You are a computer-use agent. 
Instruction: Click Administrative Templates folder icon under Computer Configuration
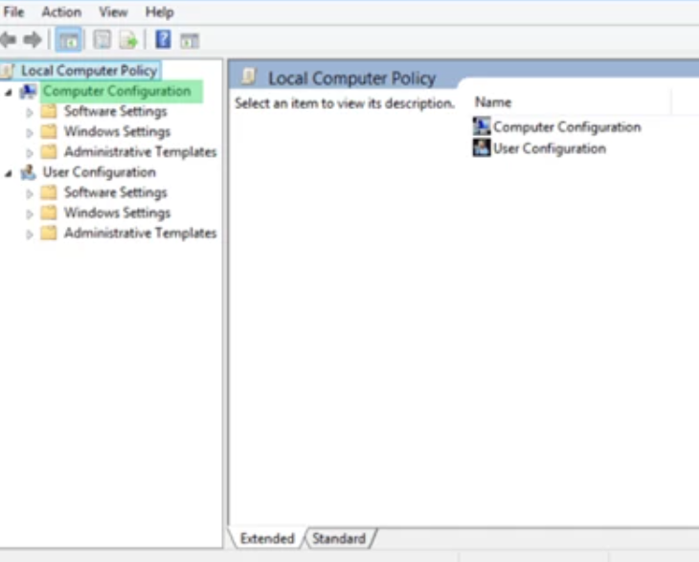click(x=49, y=152)
